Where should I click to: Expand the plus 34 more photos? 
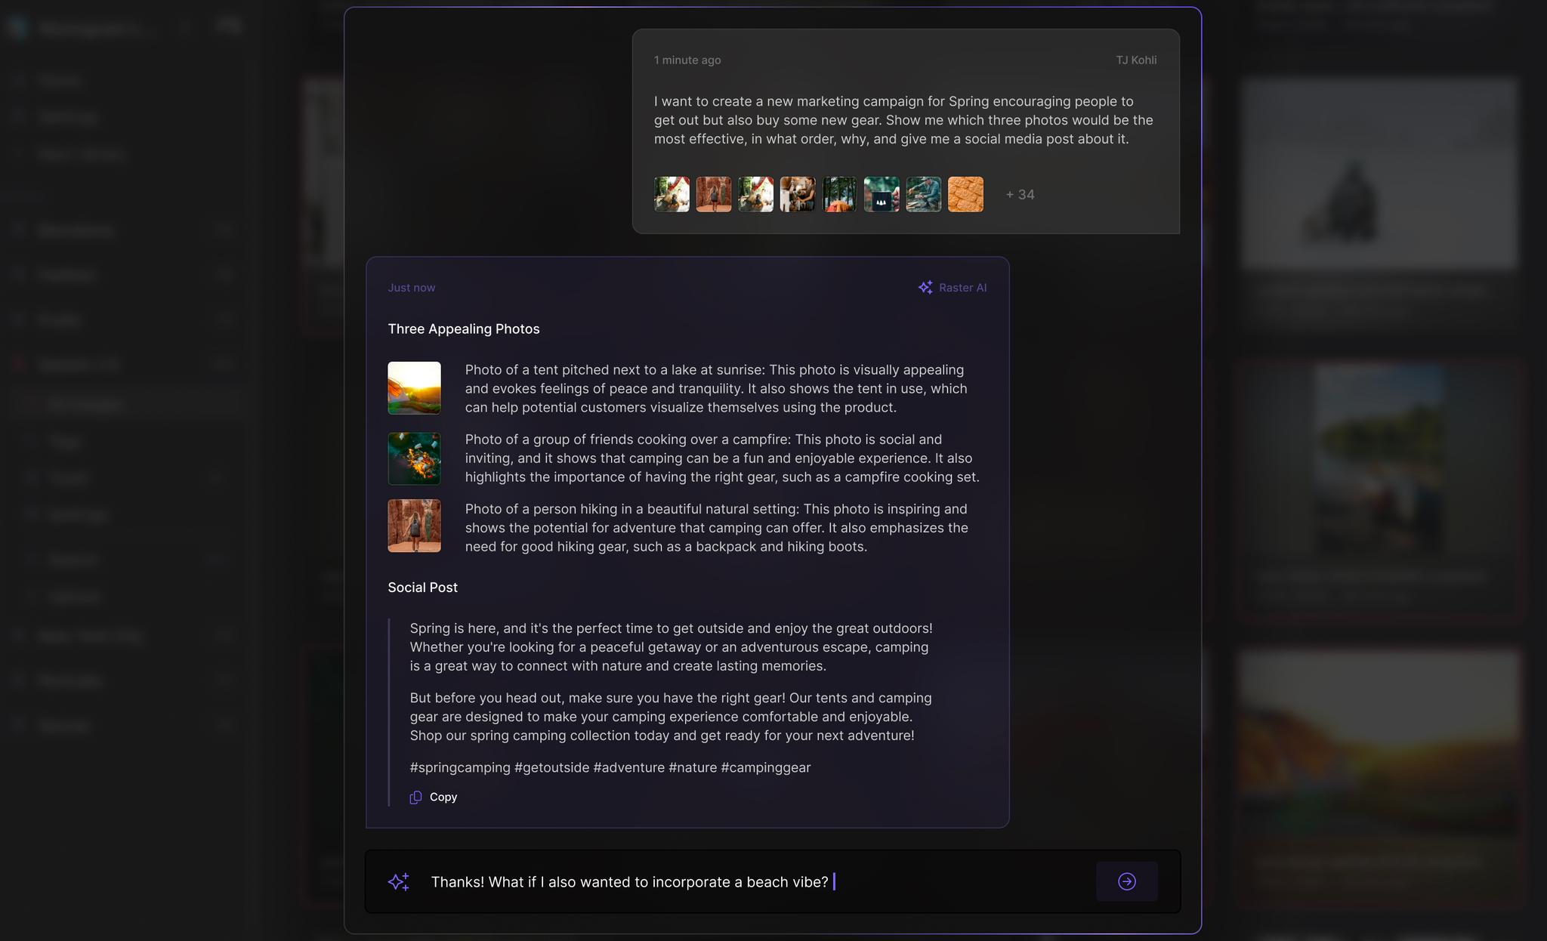click(1017, 193)
